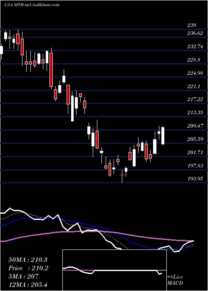Screen dimensions: 208x291
Task: Click the 'USA MTB ns1.bullkhan.com' header text
Action: (32, 5)
